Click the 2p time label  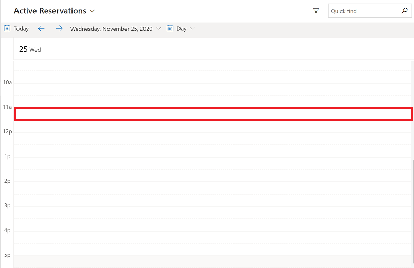(7, 181)
